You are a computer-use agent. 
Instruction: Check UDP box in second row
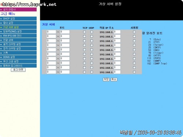tap(91, 36)
